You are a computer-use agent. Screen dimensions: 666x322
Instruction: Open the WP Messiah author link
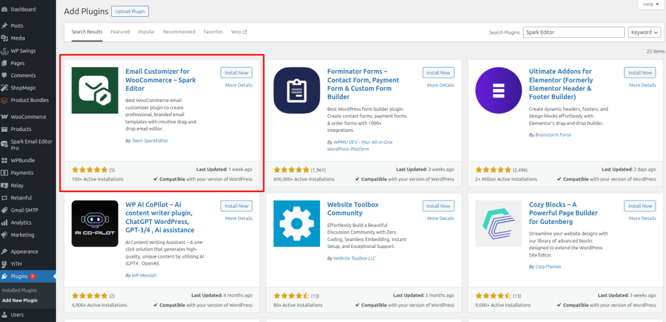pos(144,275)
